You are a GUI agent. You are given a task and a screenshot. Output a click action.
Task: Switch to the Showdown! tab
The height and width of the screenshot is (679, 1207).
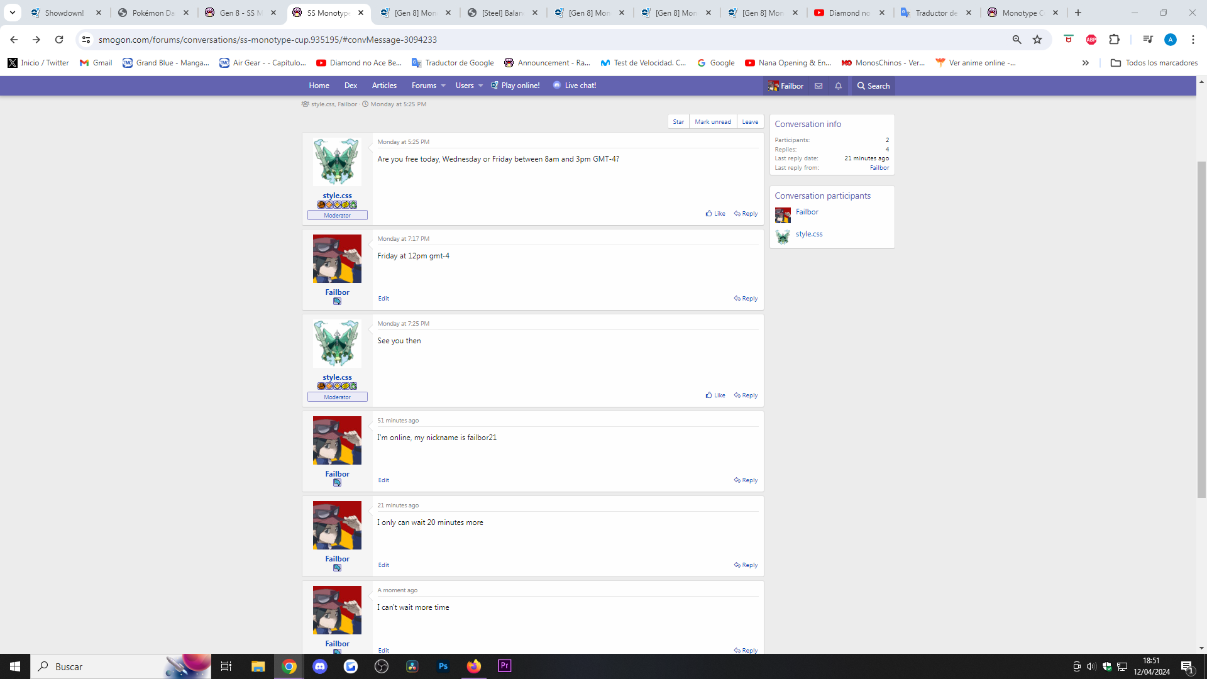pos(64,13)
